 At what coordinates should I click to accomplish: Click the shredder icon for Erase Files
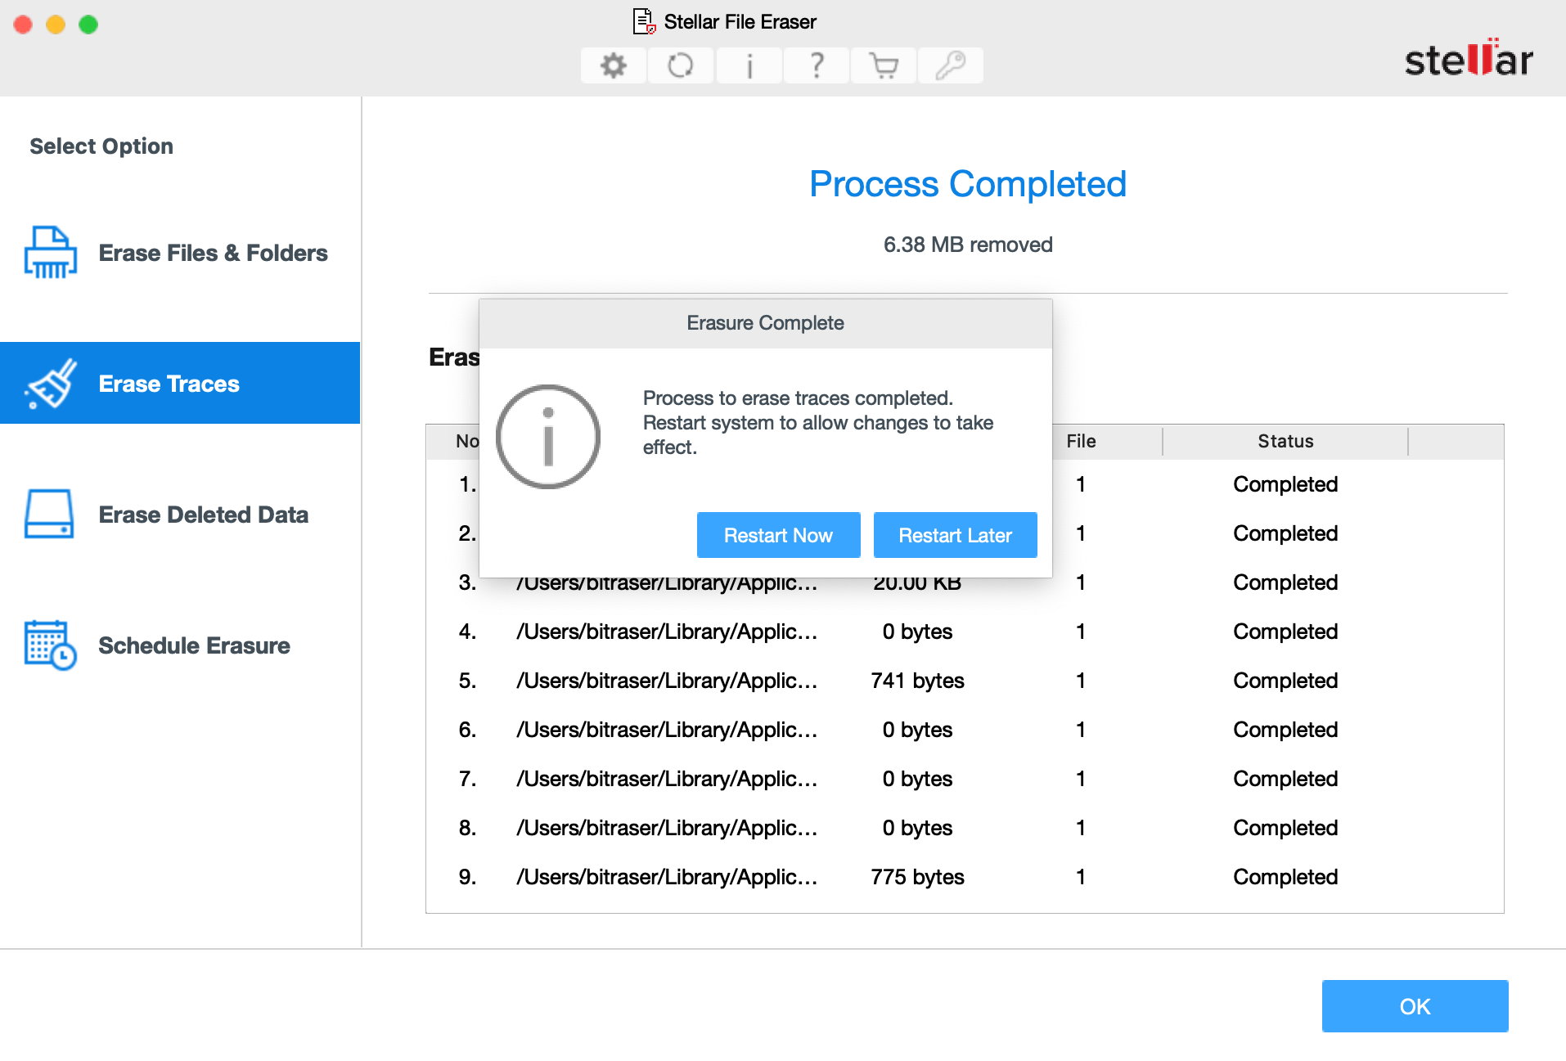pos(51,253)
